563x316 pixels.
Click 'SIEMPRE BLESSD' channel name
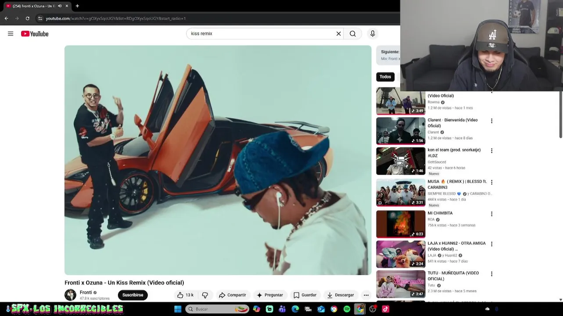point(441,194)
